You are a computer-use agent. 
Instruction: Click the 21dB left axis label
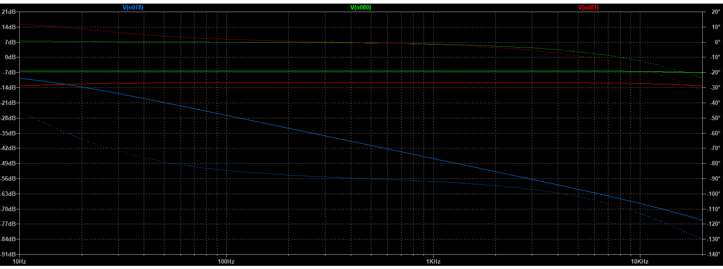[x=9, y=12]
